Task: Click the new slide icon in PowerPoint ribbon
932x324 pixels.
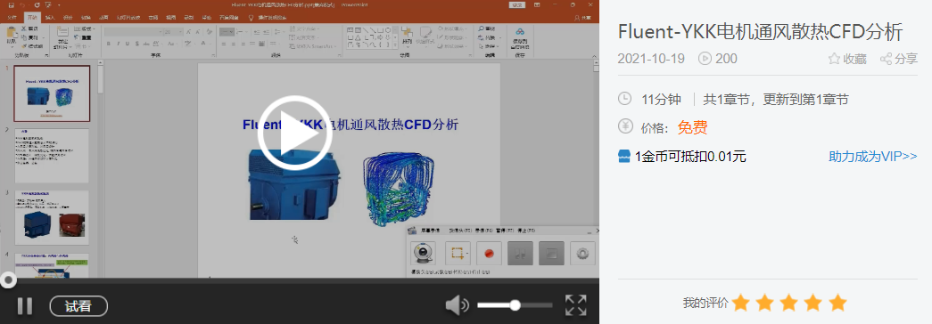Action: point(62,31)
